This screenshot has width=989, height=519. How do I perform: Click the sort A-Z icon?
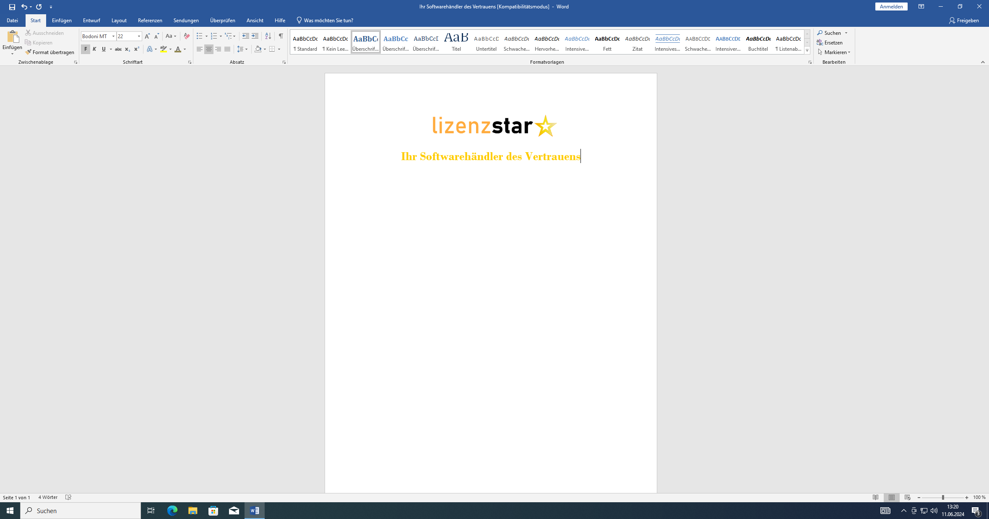coord(268,36)
